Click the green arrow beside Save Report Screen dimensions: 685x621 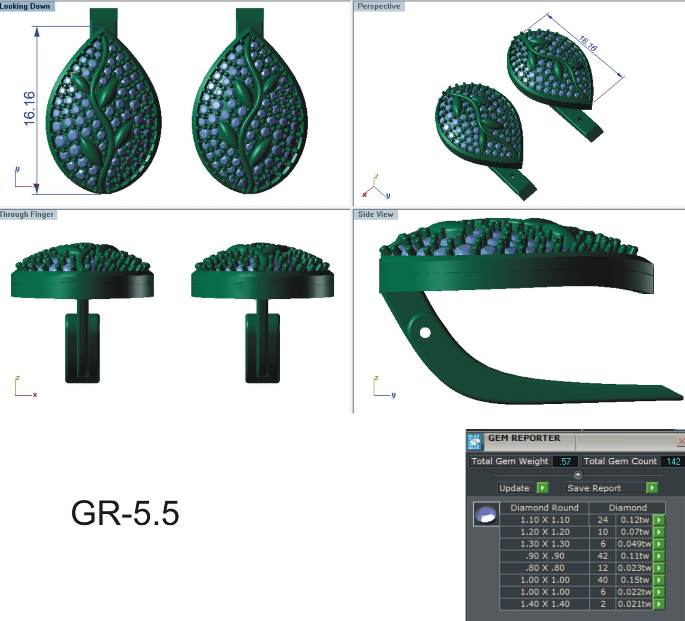tap(651, 488)
